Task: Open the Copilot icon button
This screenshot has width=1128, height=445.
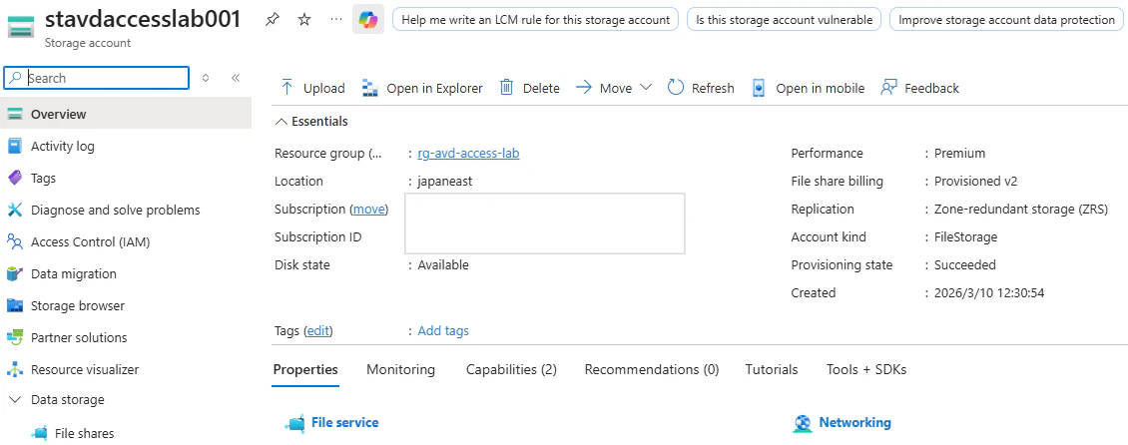Action: pos(368,19)
